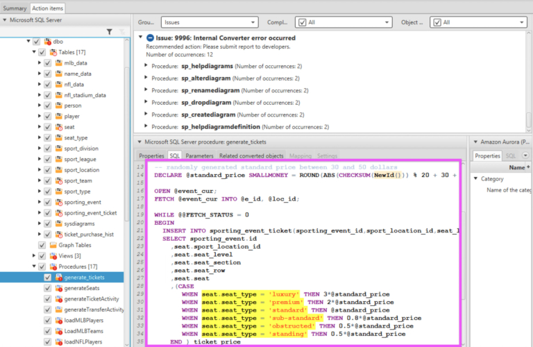Click the dbo schema icon

(x=49, y=42)
